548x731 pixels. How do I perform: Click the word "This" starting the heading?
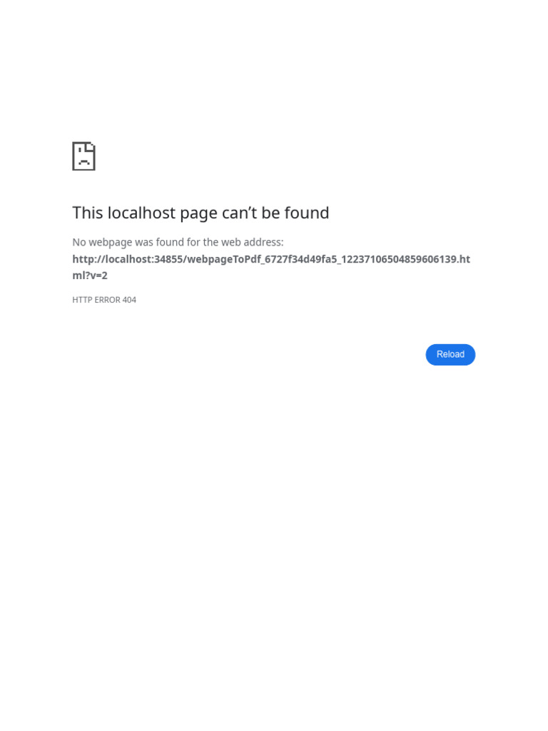(x=88, y=213)
